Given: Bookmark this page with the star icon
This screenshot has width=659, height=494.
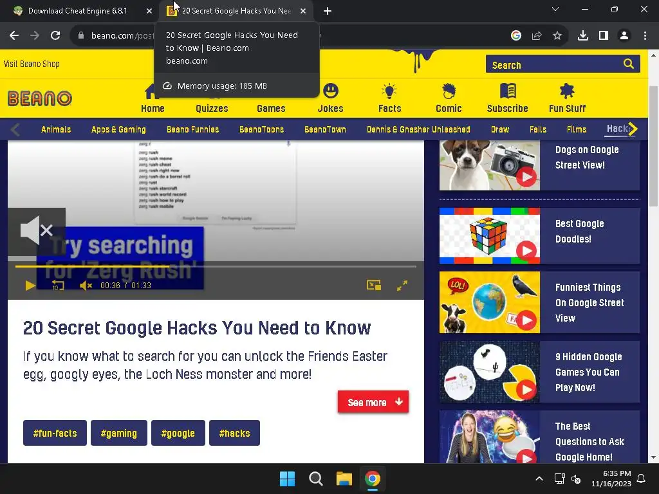Looking at the screenshot, I should tap(557, 36).
